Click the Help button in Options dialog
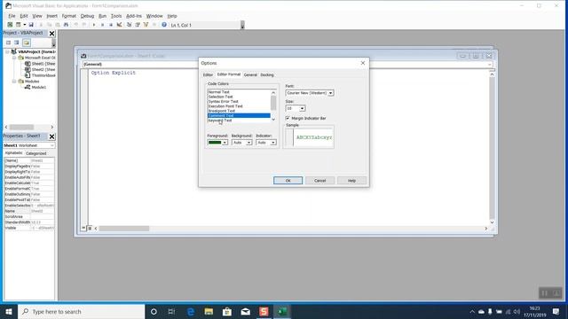This screenshot has width=568, height=319. click(351, 181)
